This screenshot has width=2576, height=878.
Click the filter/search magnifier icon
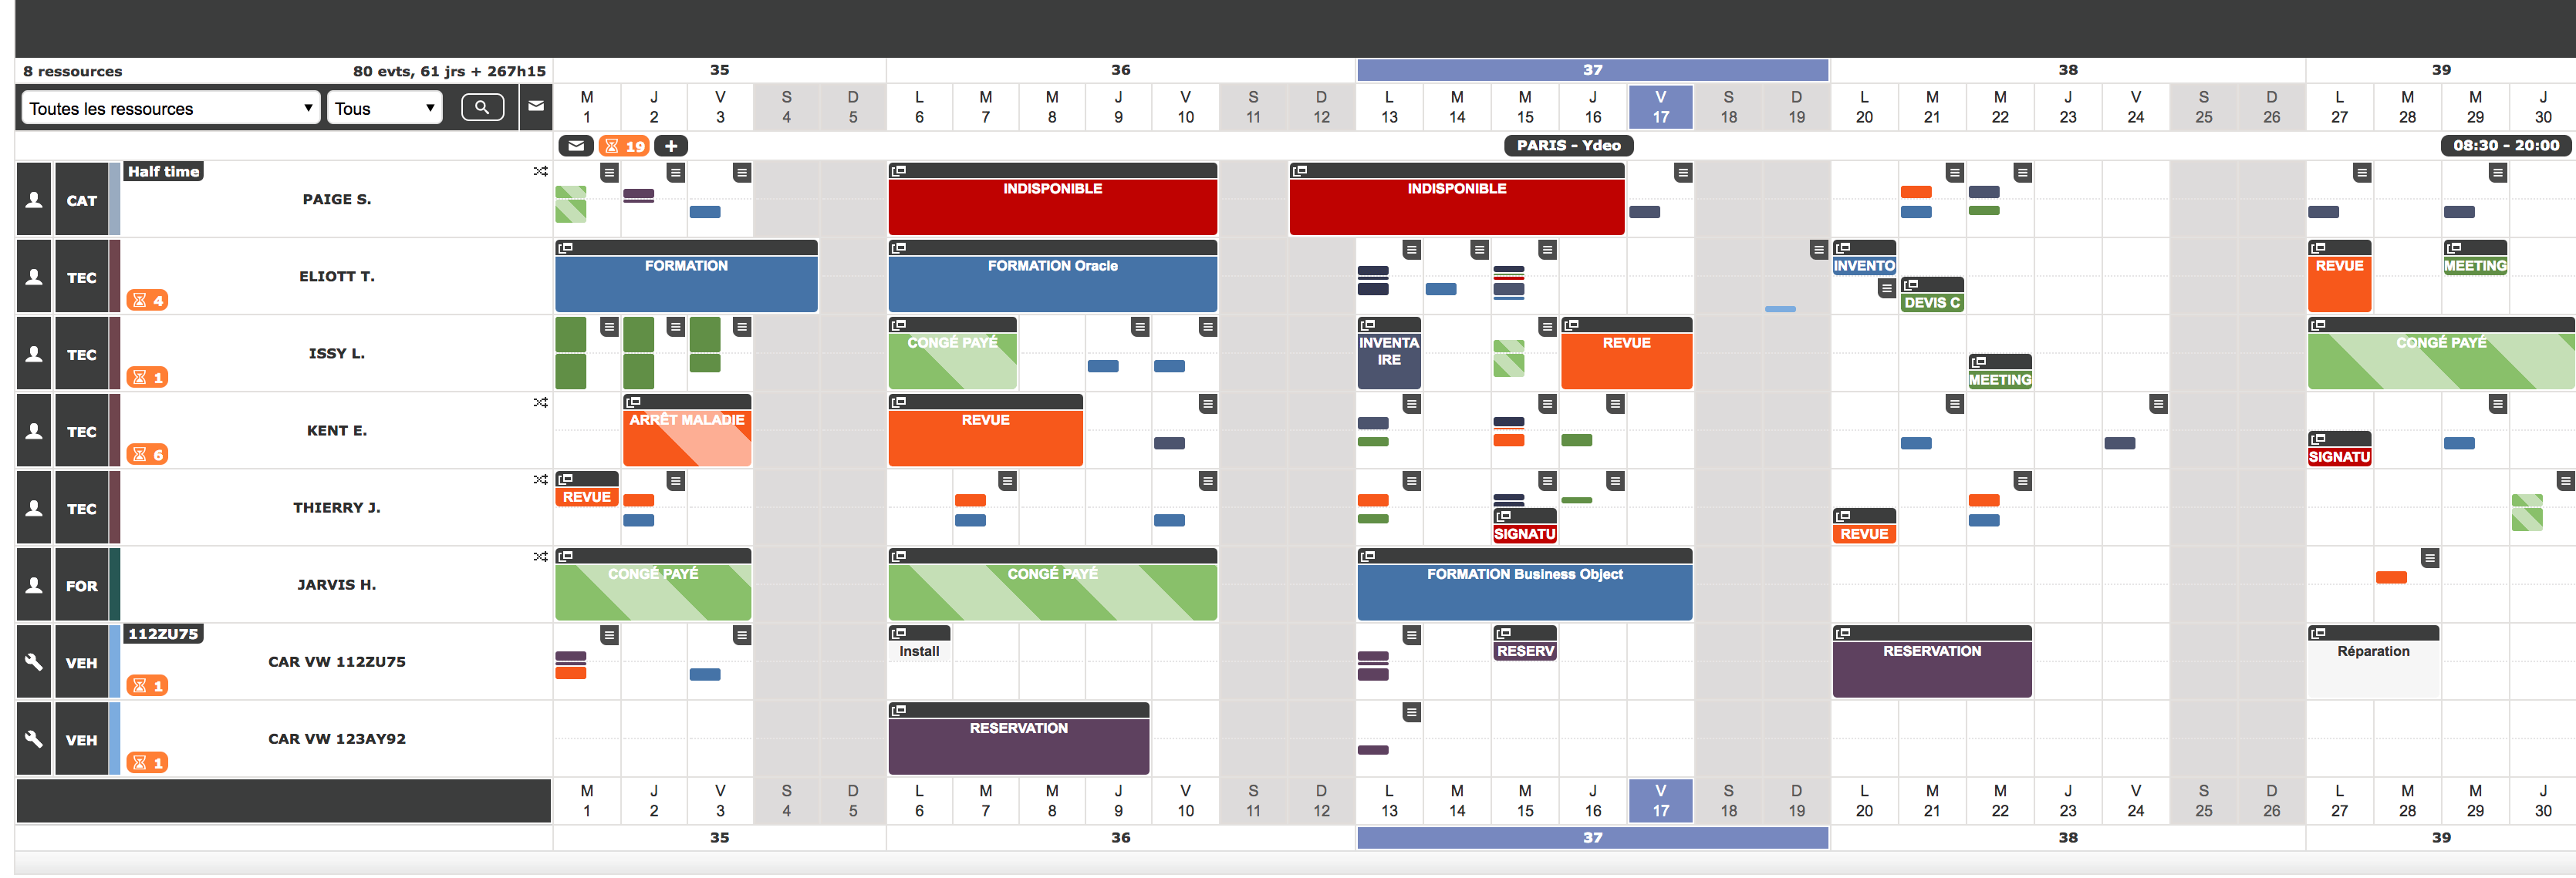point(481,110)
